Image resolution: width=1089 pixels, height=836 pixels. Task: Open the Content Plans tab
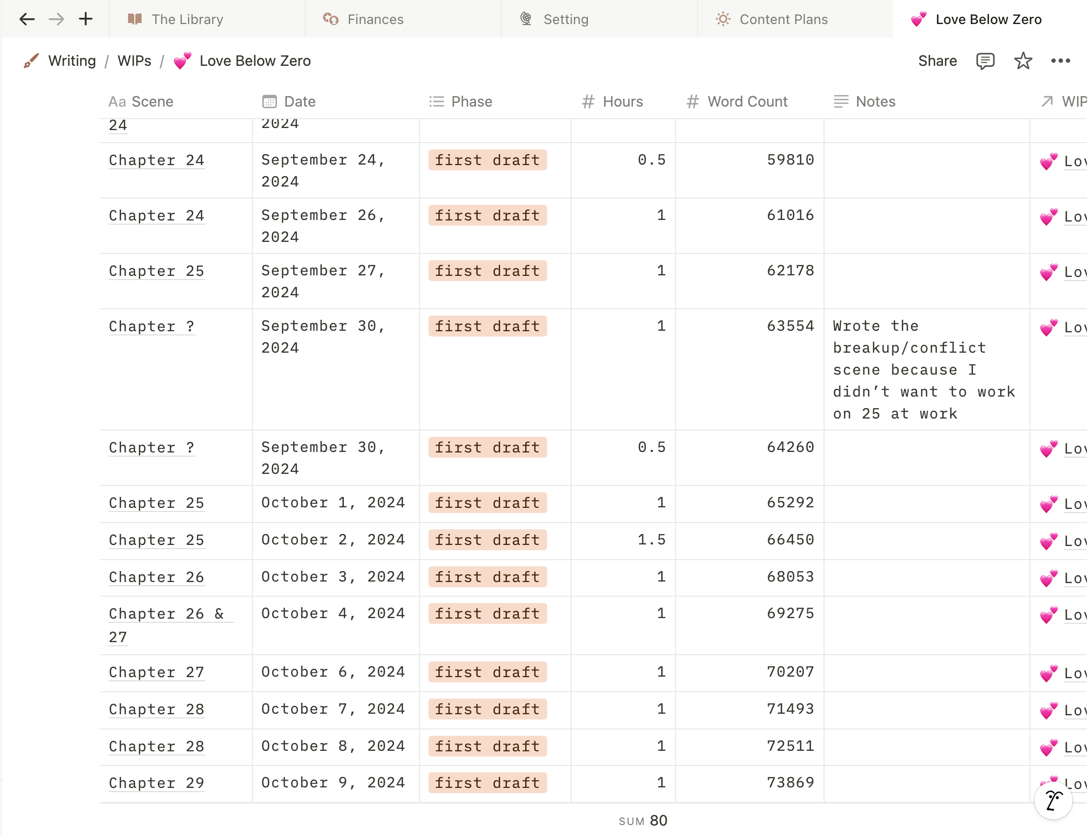coord(783,19)
